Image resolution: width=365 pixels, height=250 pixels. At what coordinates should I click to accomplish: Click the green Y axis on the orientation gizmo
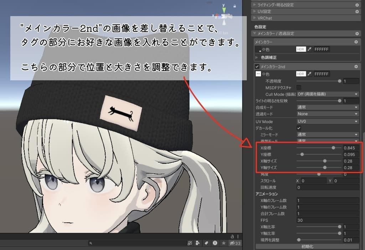224,9
